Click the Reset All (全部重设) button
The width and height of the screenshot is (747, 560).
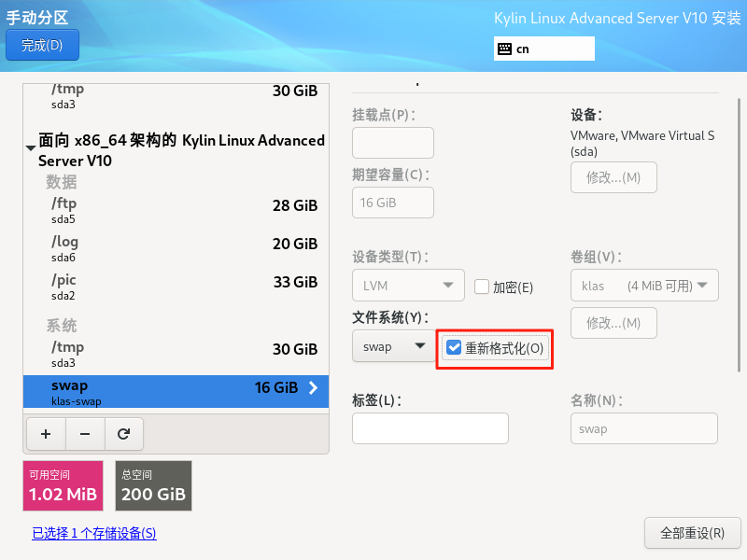click(692, 533)
